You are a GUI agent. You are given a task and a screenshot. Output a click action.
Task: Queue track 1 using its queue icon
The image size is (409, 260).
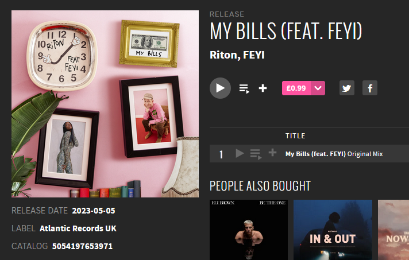pos(256,154)
